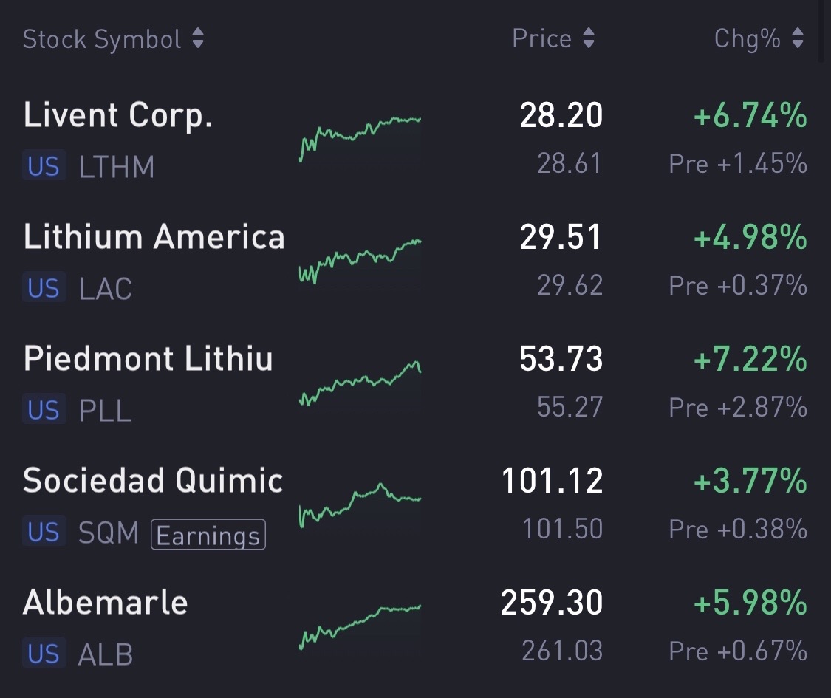The image size is (831, 698).
Task: Click the US market badge beside LAC
Action: click(x=44, y=287)
